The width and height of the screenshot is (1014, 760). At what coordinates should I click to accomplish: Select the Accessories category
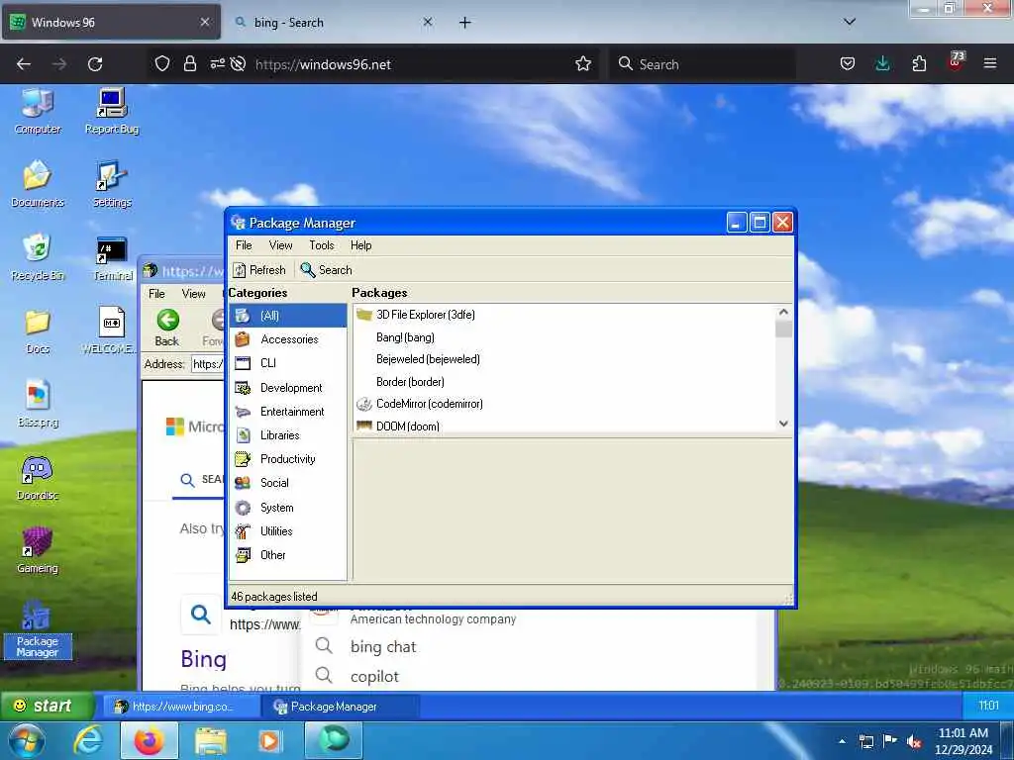point(288,339)
